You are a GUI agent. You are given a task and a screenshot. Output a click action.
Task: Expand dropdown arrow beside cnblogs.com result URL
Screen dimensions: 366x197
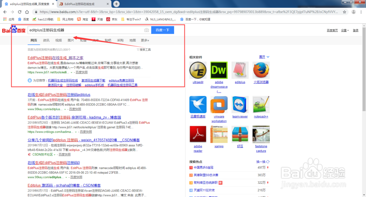point(76,132)
